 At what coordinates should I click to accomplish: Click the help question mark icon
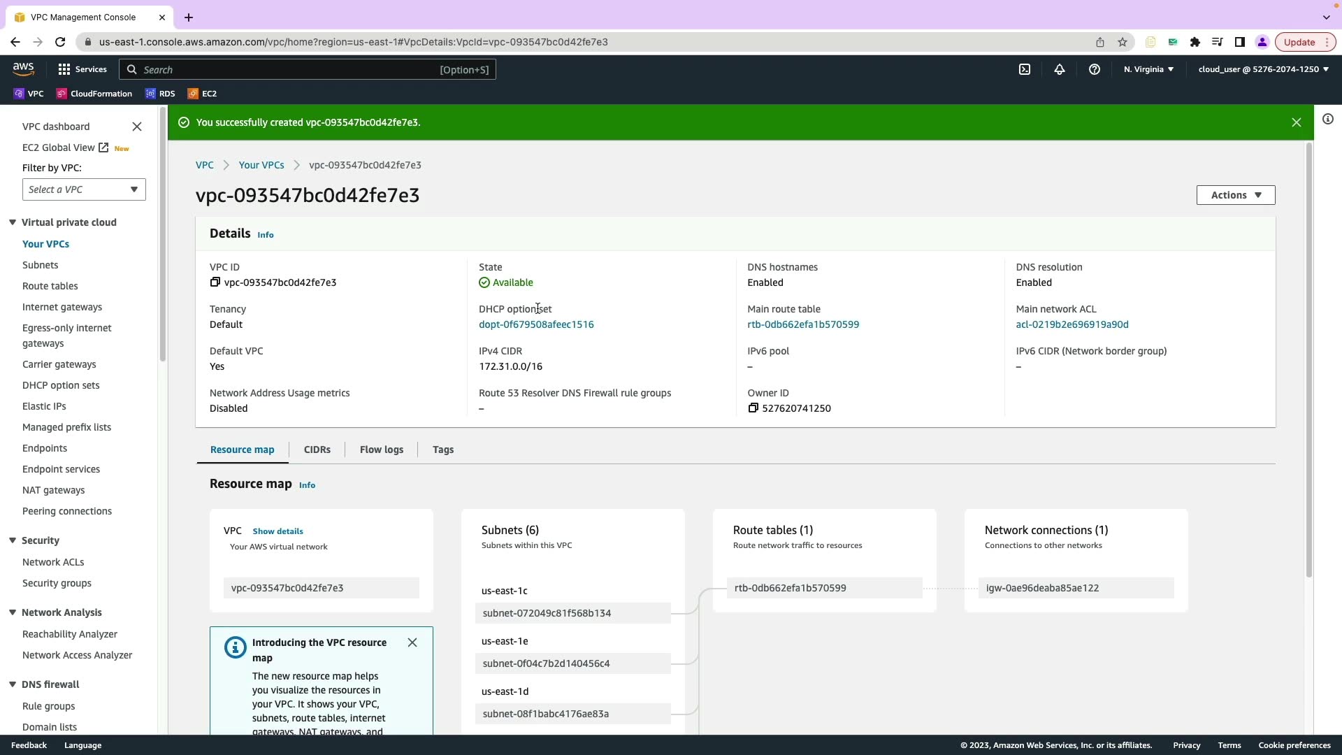1095,69
